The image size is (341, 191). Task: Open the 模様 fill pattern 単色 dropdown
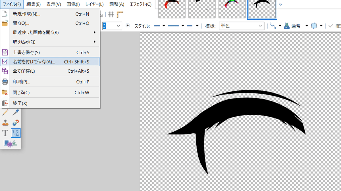[x=242, y=26]
